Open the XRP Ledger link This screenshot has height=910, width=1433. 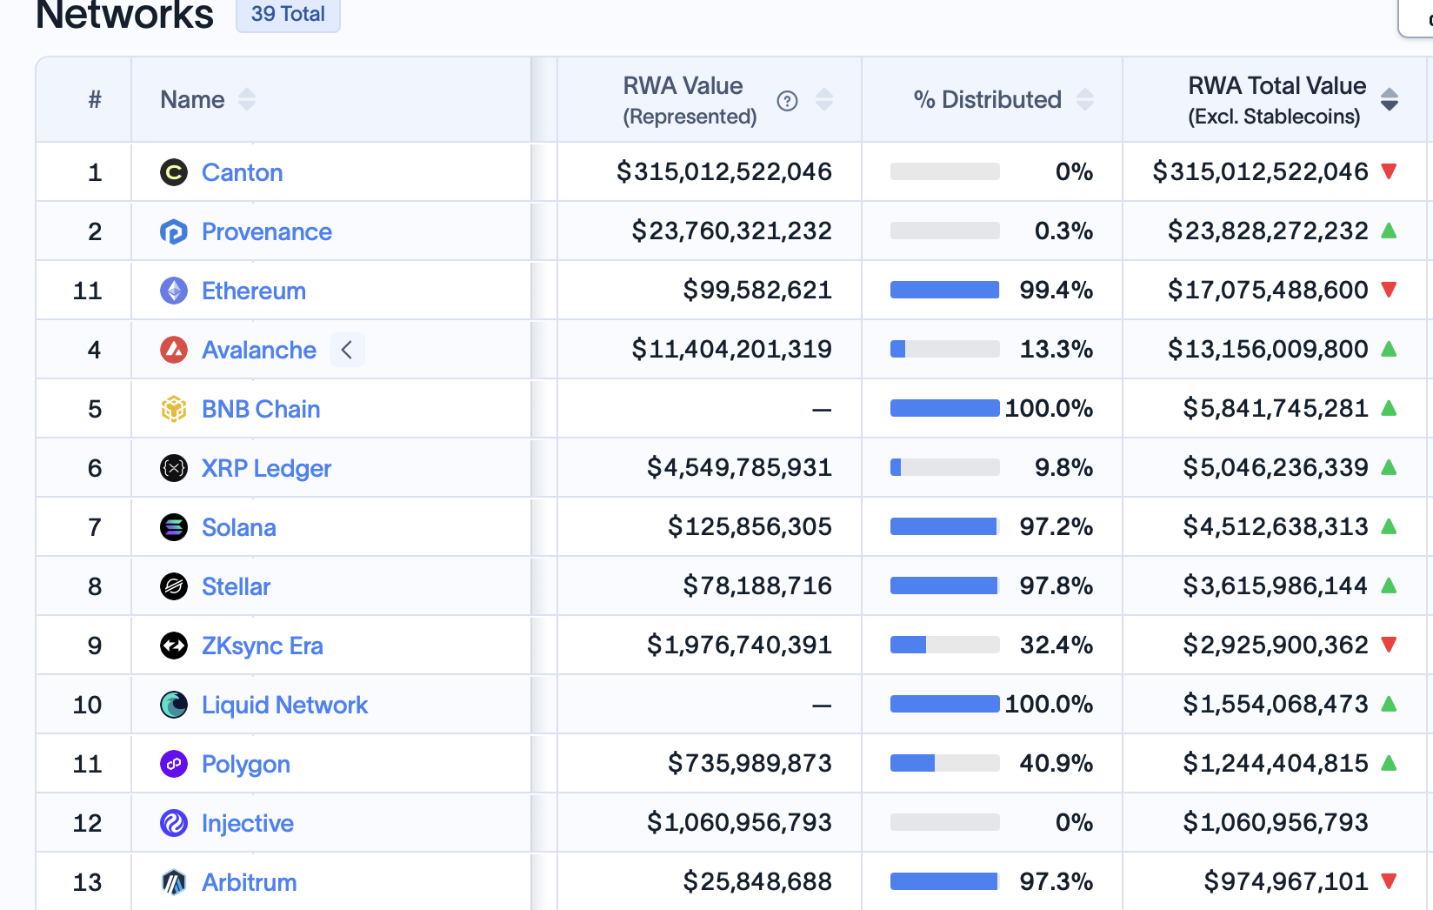[266, 468]
